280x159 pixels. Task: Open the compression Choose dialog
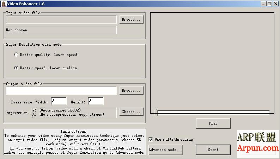coord(132,112)
